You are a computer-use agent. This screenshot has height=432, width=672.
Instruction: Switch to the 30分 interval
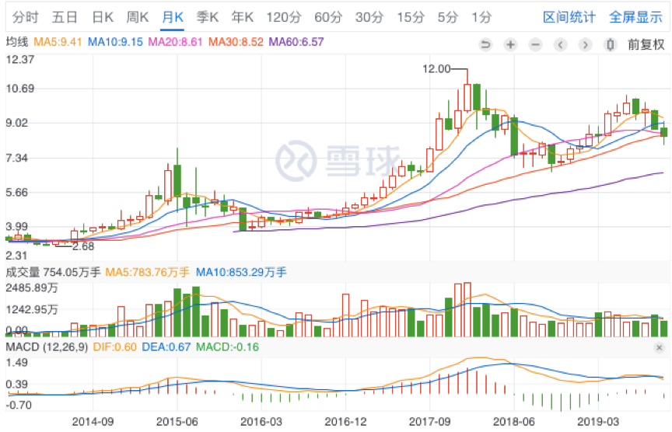point(369,18)
